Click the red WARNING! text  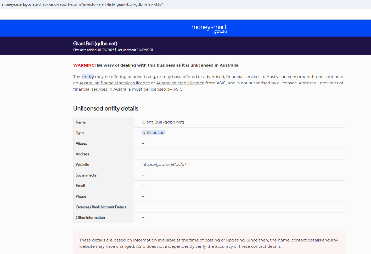click(84, 65)
